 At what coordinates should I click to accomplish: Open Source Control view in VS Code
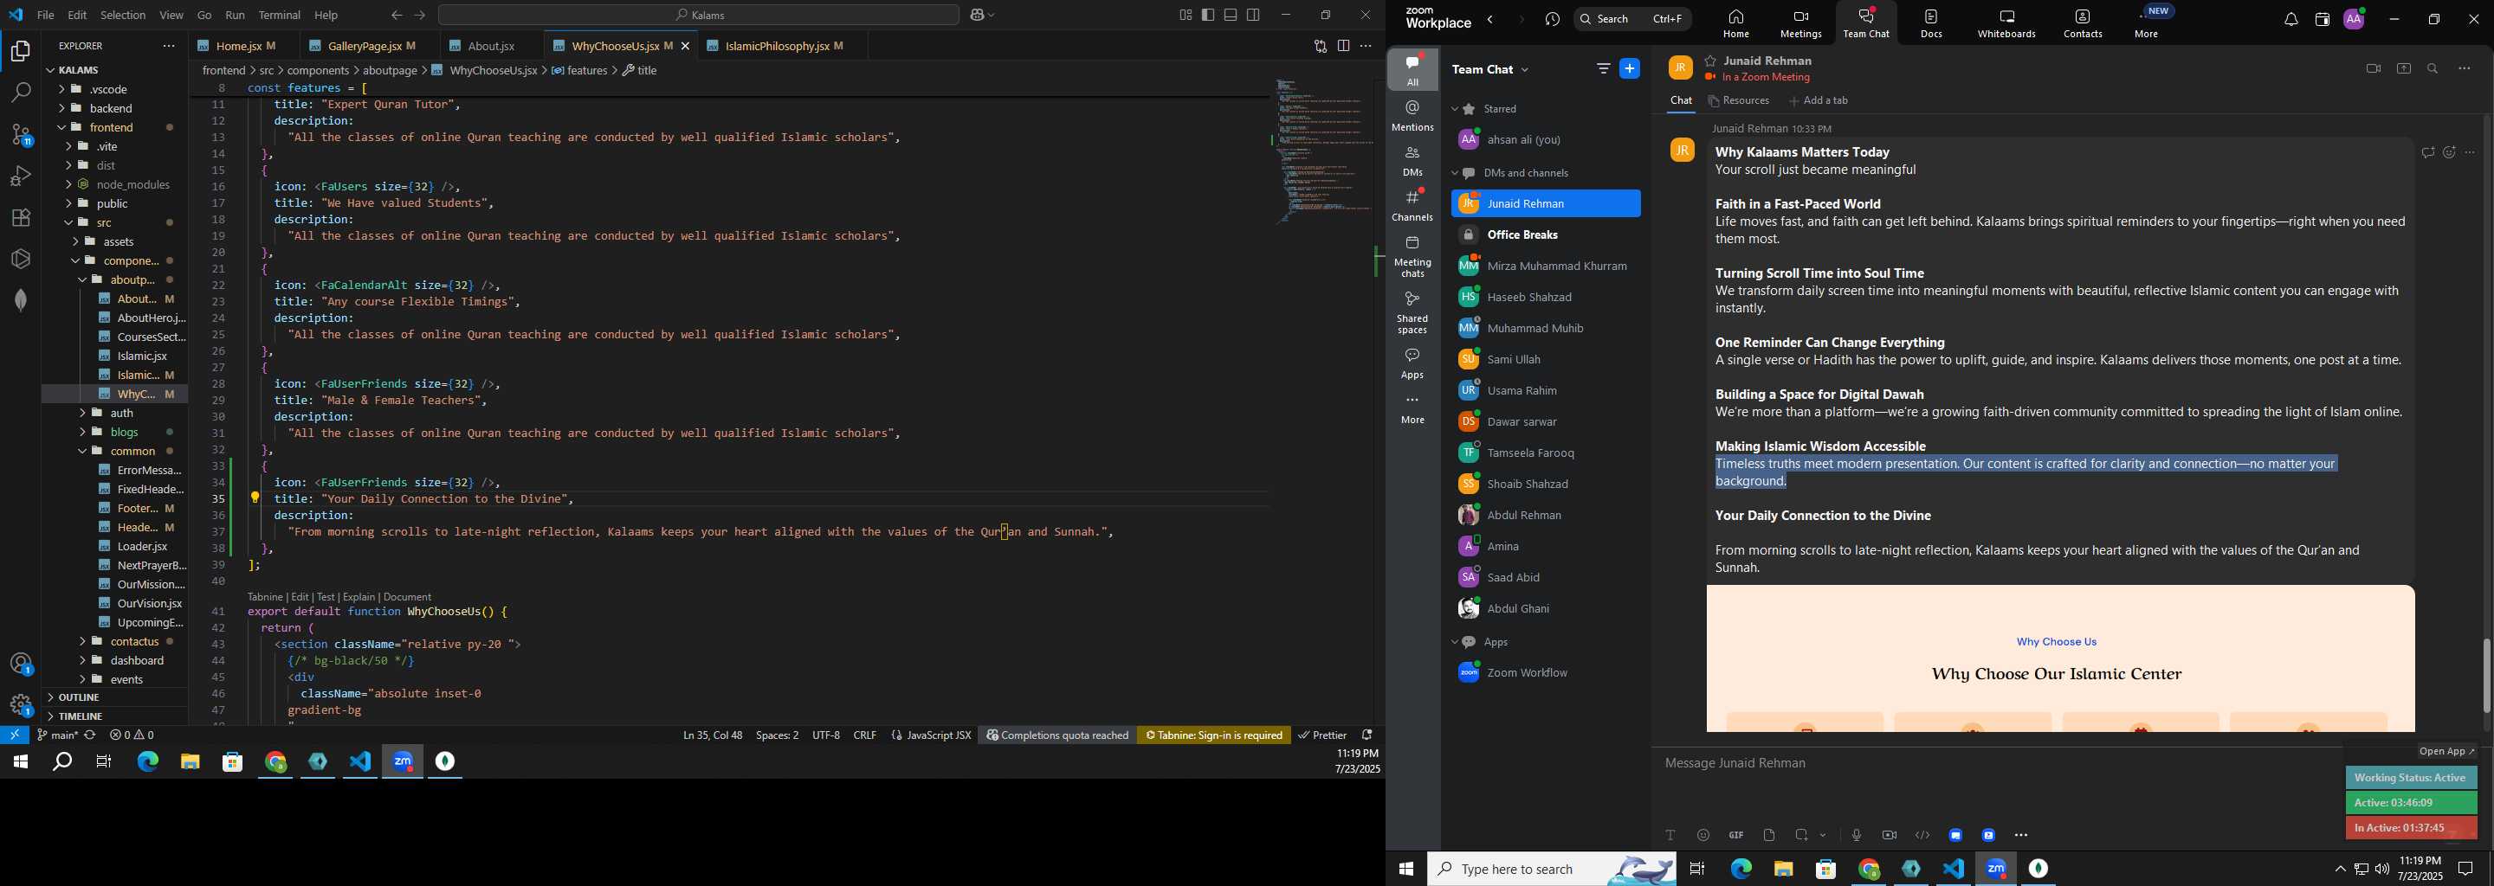pyautogui.click(x=20, y=134)
